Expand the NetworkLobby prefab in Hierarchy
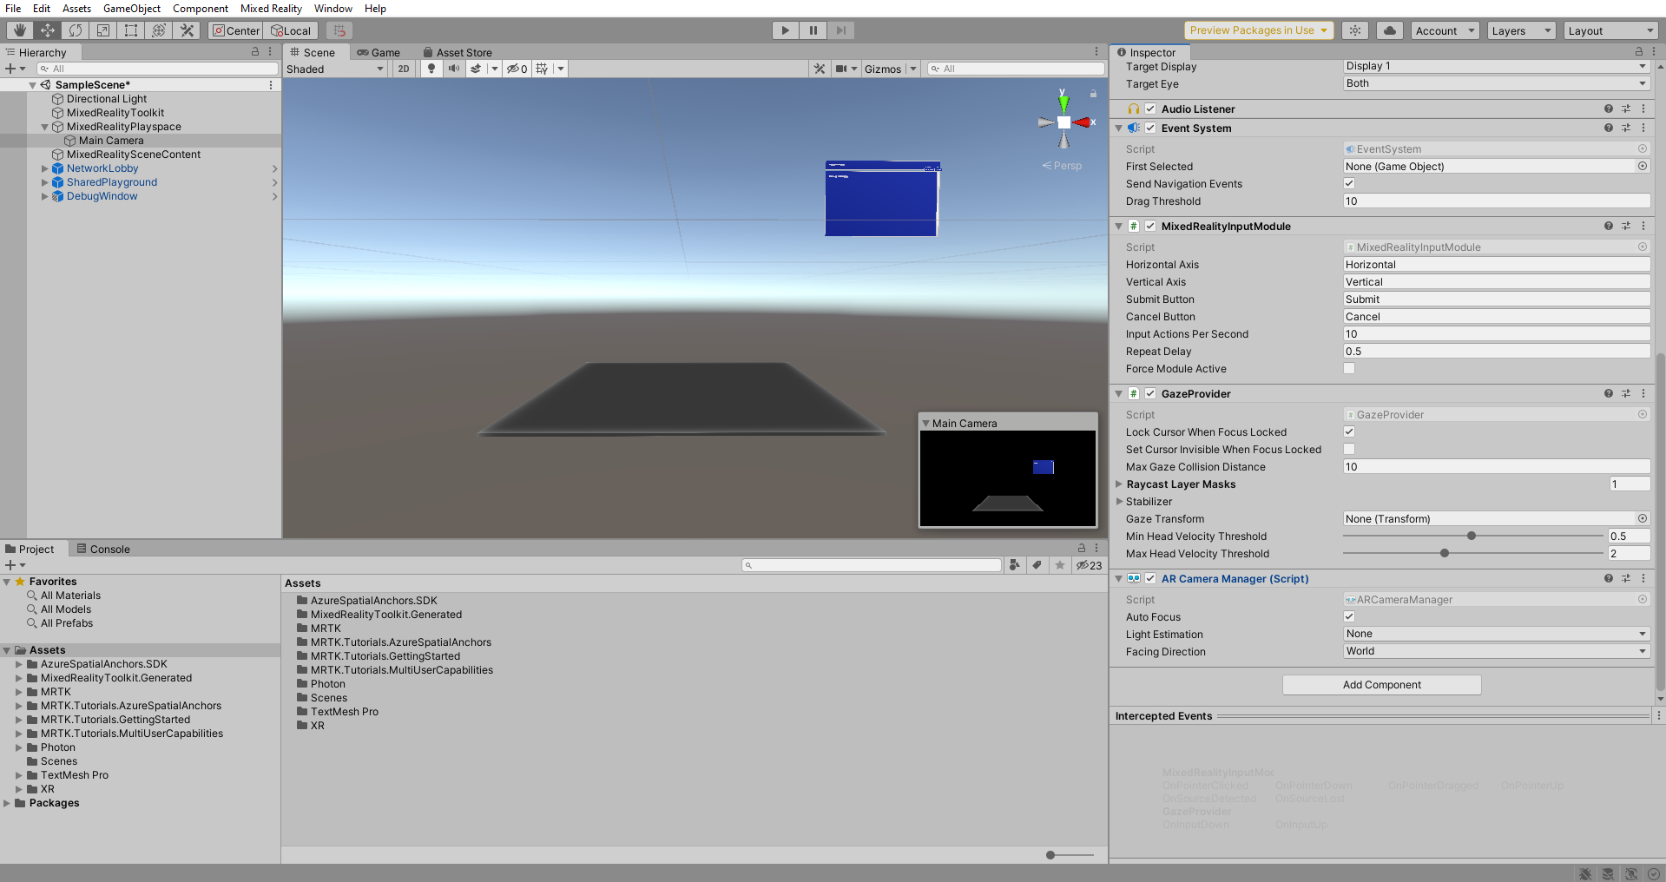This screenshot has width=1666, height=882. 44,168
